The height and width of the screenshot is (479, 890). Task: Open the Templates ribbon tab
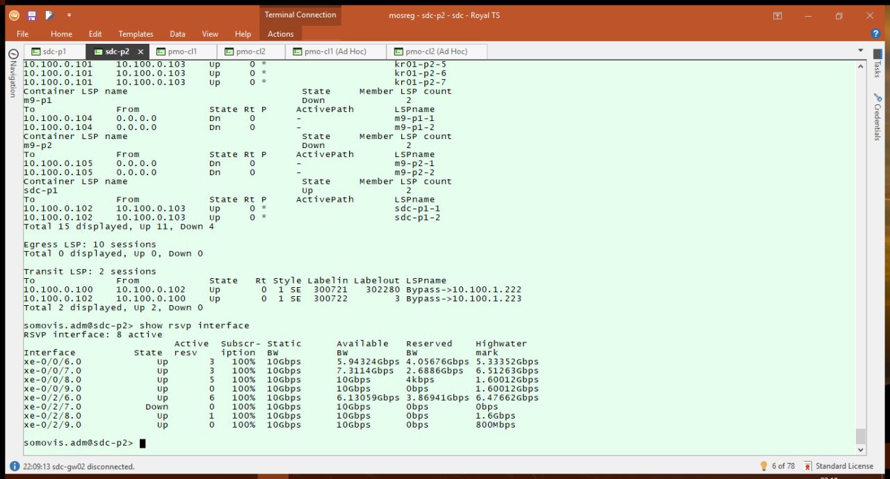[x=136, y=33]
